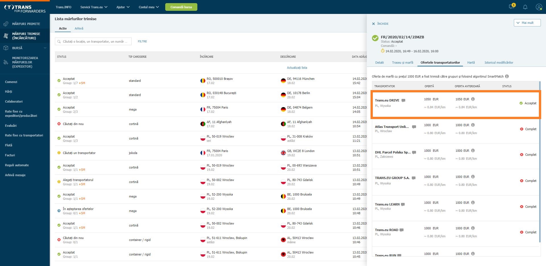Open chat bubble for TRANS.EU GROUP S.A.
Screen dimensions: 546x266
coord(413,178)
